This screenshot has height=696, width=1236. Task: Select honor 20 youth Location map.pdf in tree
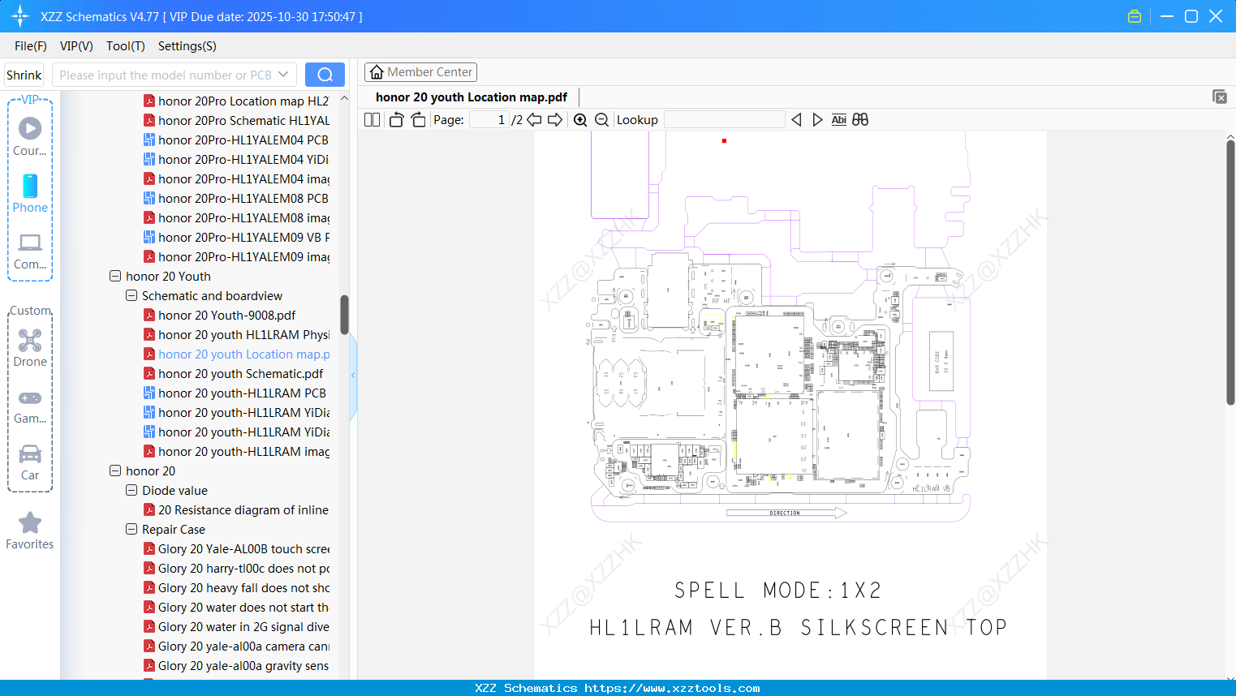[x=243, y=354]
